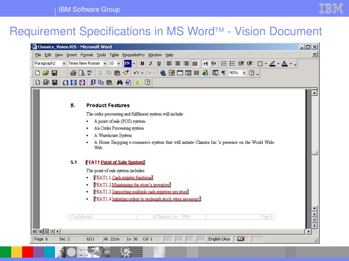Expand the Undo history dropdown arrow

coord(142,73)
